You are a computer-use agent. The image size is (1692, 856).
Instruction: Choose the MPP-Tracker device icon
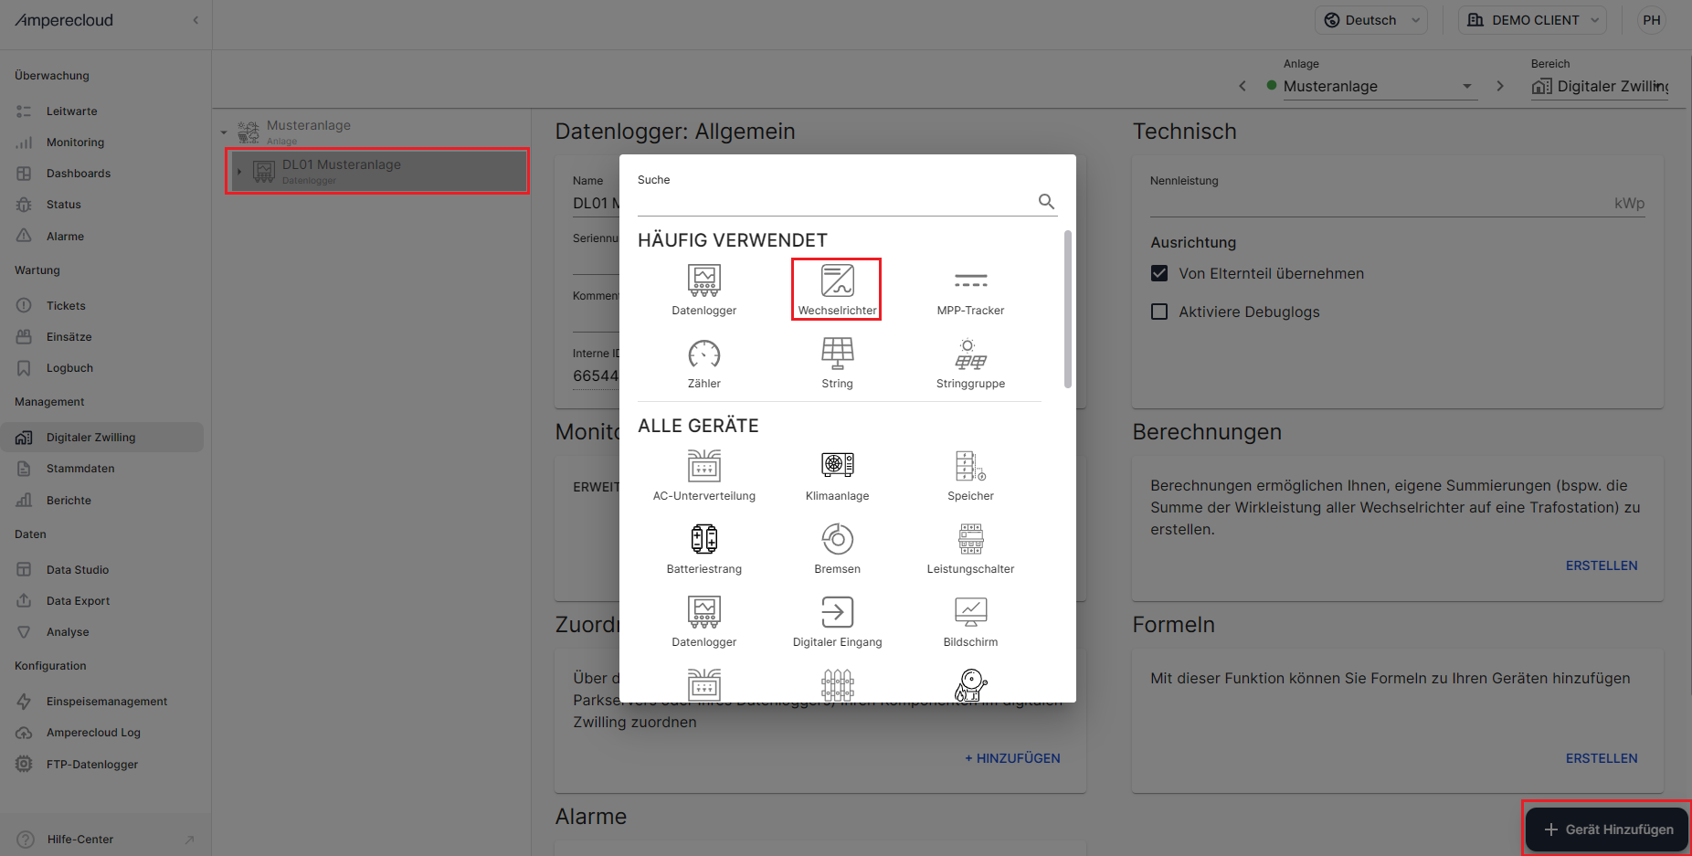(x=970, y=281)
